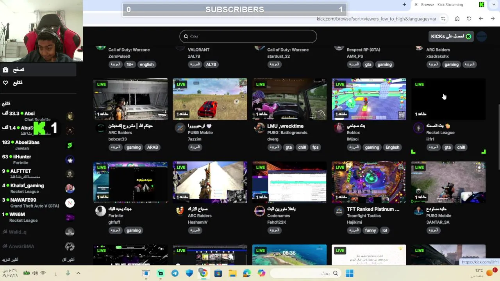Open ALFTTET's avatar in sidebar
Viewport: 500px width, 281px height.
(x=70, y=174)
